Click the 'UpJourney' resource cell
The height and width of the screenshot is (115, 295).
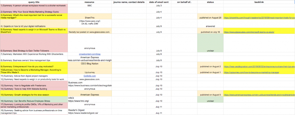click(90, 71)
